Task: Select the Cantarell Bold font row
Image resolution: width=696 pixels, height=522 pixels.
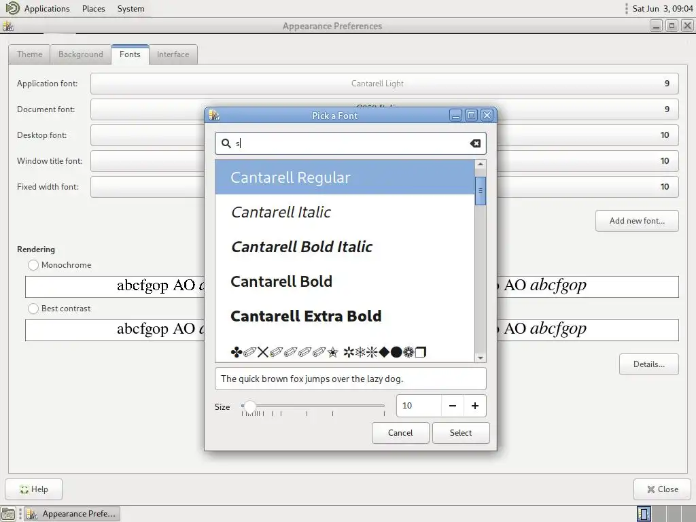Action: pos(345,281)
